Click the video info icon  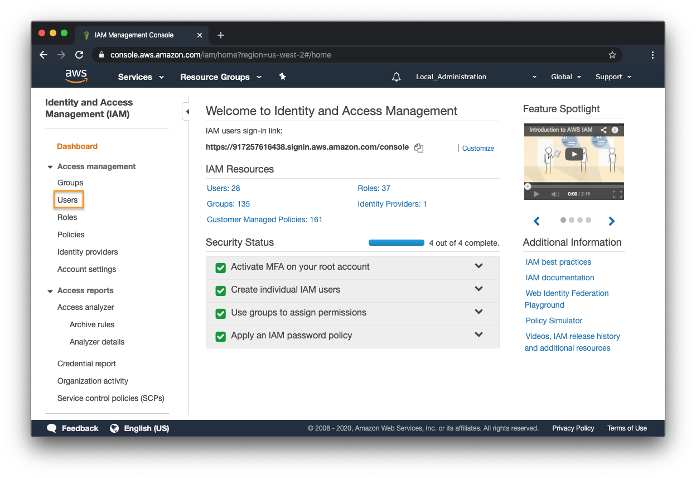click(615, 130)
